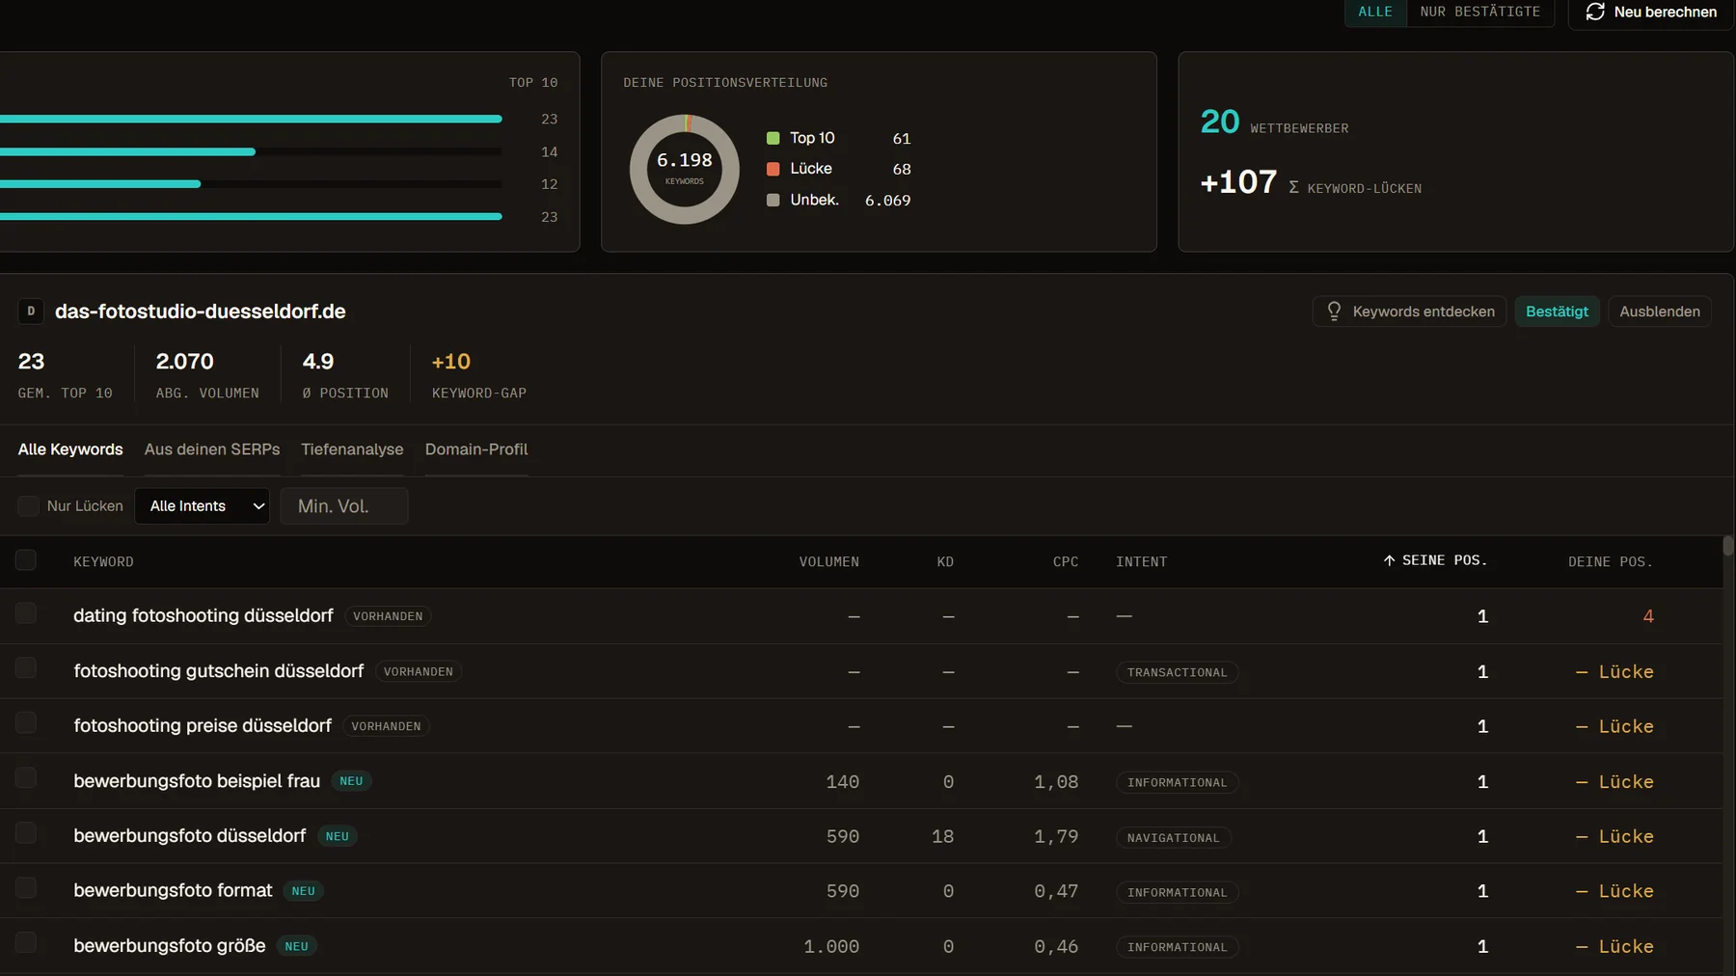Focus the Min. Vol. input field
Viewport: 1736px width, 976px height.
pyautogui.click(x=344, y=505)
